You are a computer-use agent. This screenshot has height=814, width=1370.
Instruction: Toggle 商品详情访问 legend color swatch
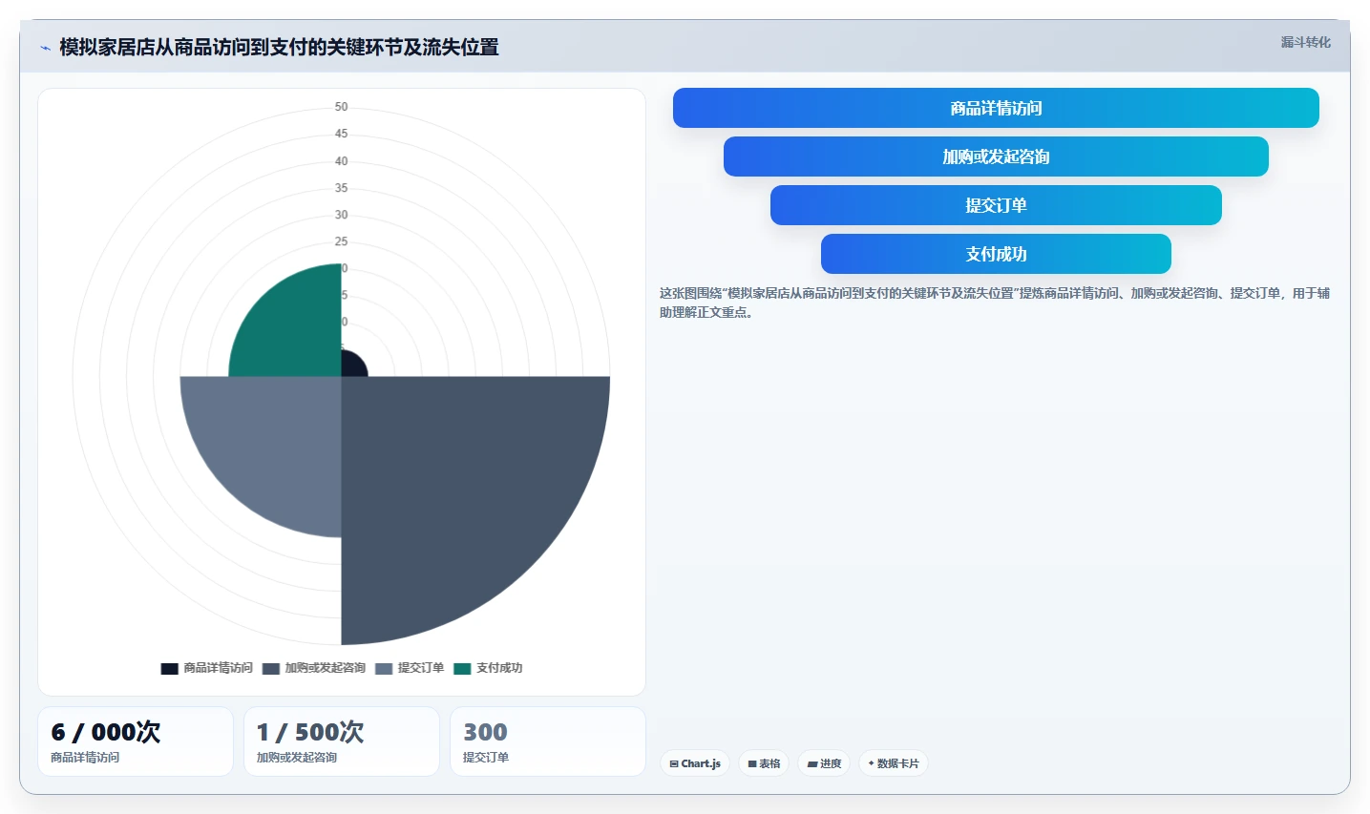[x=170, y=668]
